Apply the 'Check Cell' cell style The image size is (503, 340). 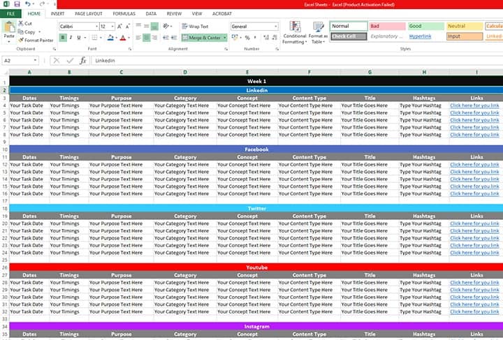click(x=343, y=36)
